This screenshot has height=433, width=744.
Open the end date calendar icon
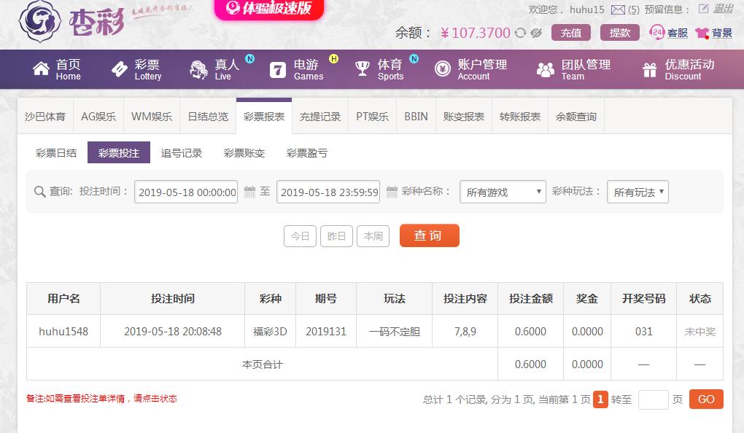392,192
